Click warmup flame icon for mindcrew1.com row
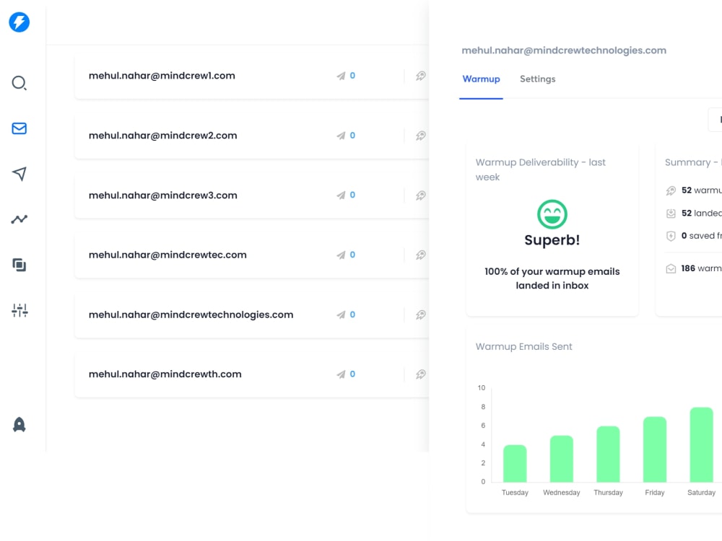The image size is (722, 541). [x=420, y=76]
